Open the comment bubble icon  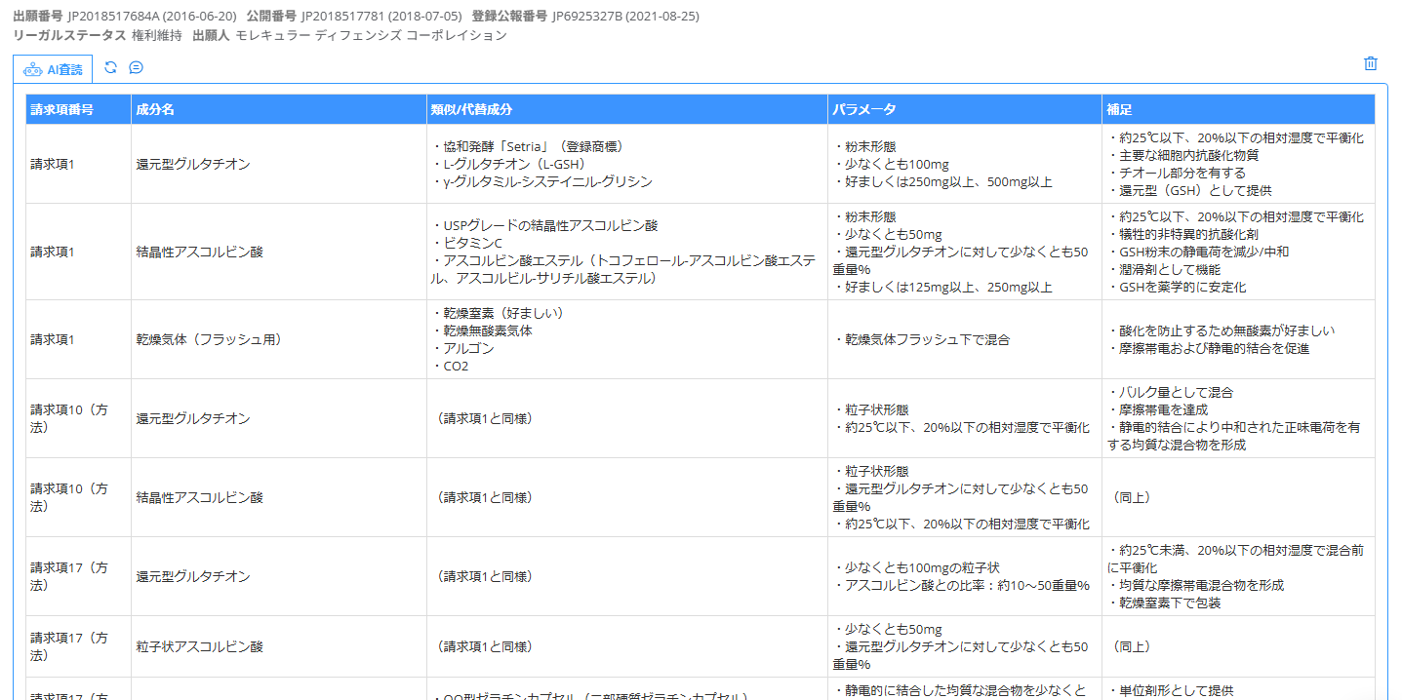(137, 68)
